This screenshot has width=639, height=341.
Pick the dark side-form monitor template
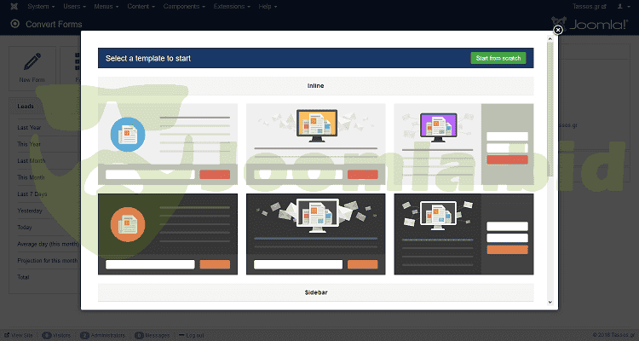coord(463,234)
